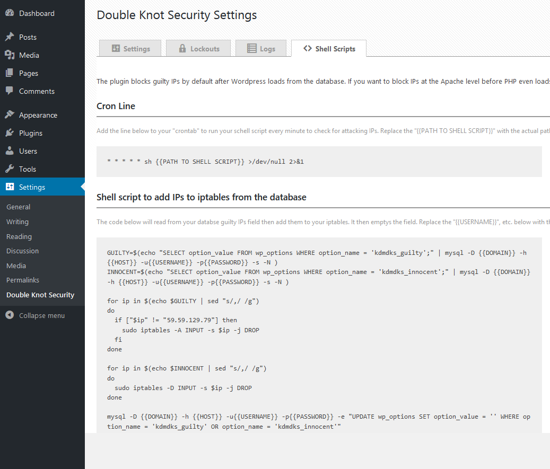Select the Shell Scripts tab

coord(329,49)
